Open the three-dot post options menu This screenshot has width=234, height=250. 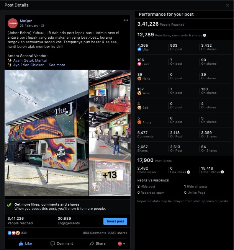tap(126, 20)
